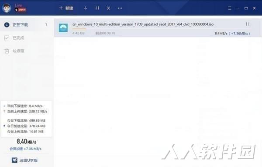
Task: Click 今日加速流量 378.24 MB stat
Action: pos(26,126)
